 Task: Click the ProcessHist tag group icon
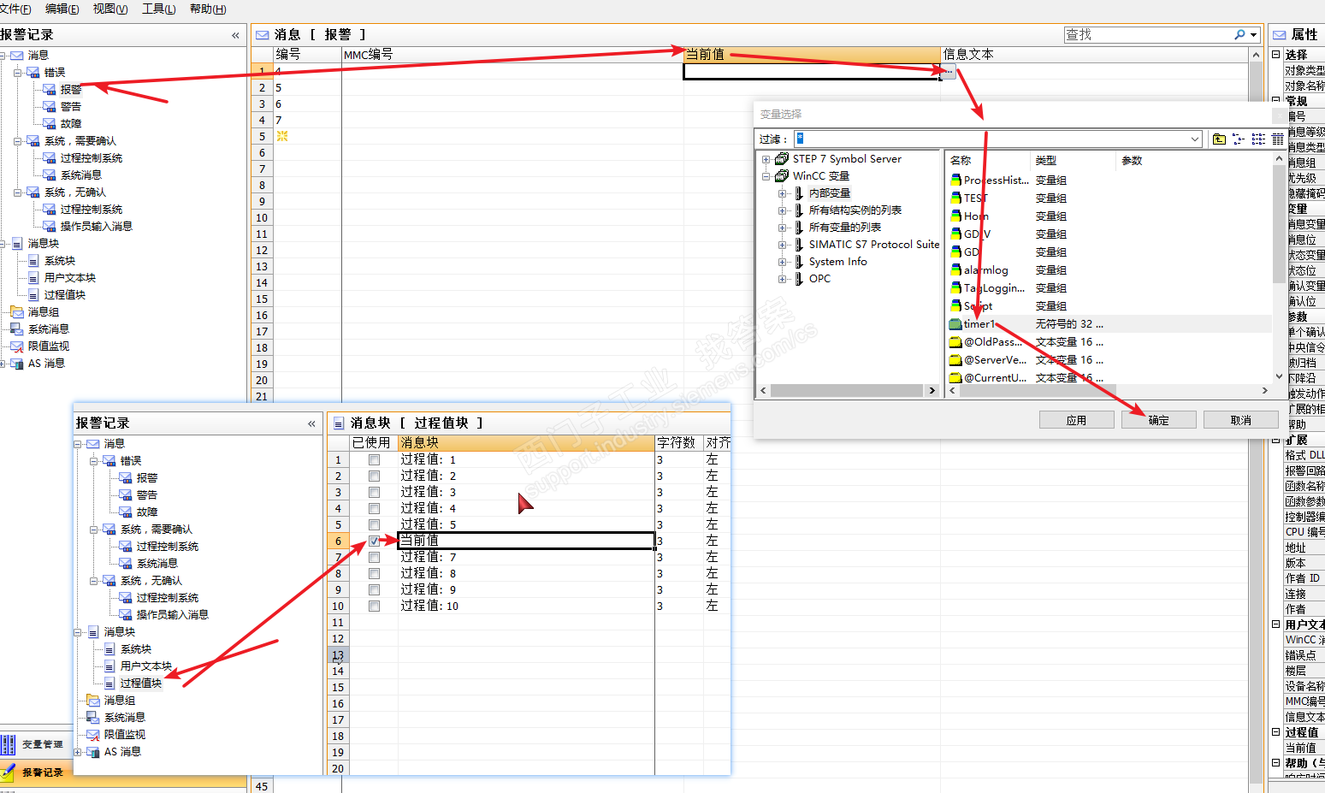956,180
